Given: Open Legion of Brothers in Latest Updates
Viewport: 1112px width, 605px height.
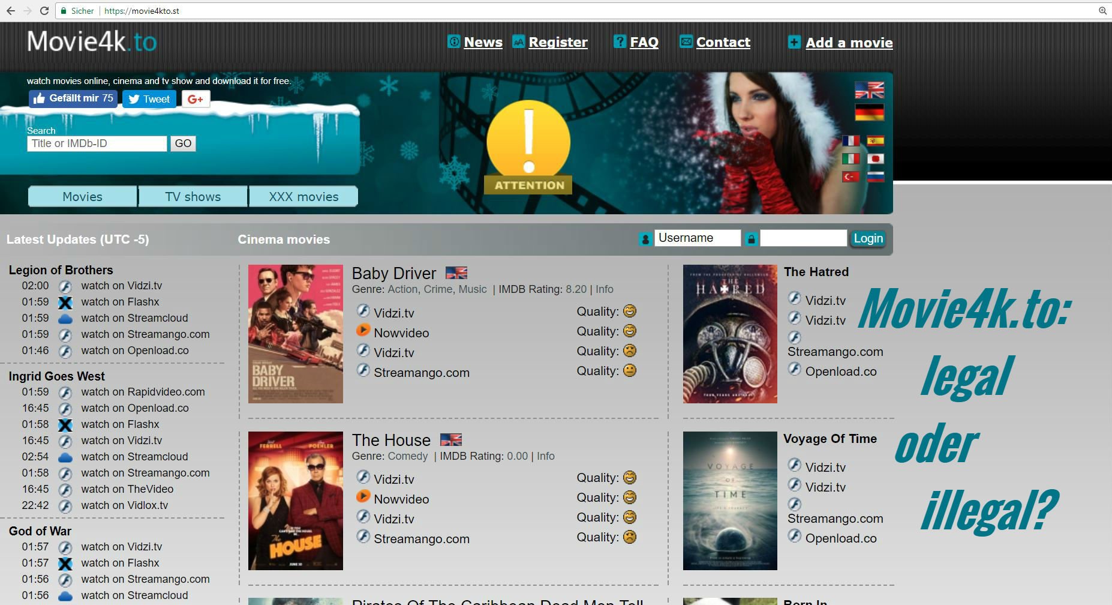Looking at the screenshot, I should [x=61, y=270].
